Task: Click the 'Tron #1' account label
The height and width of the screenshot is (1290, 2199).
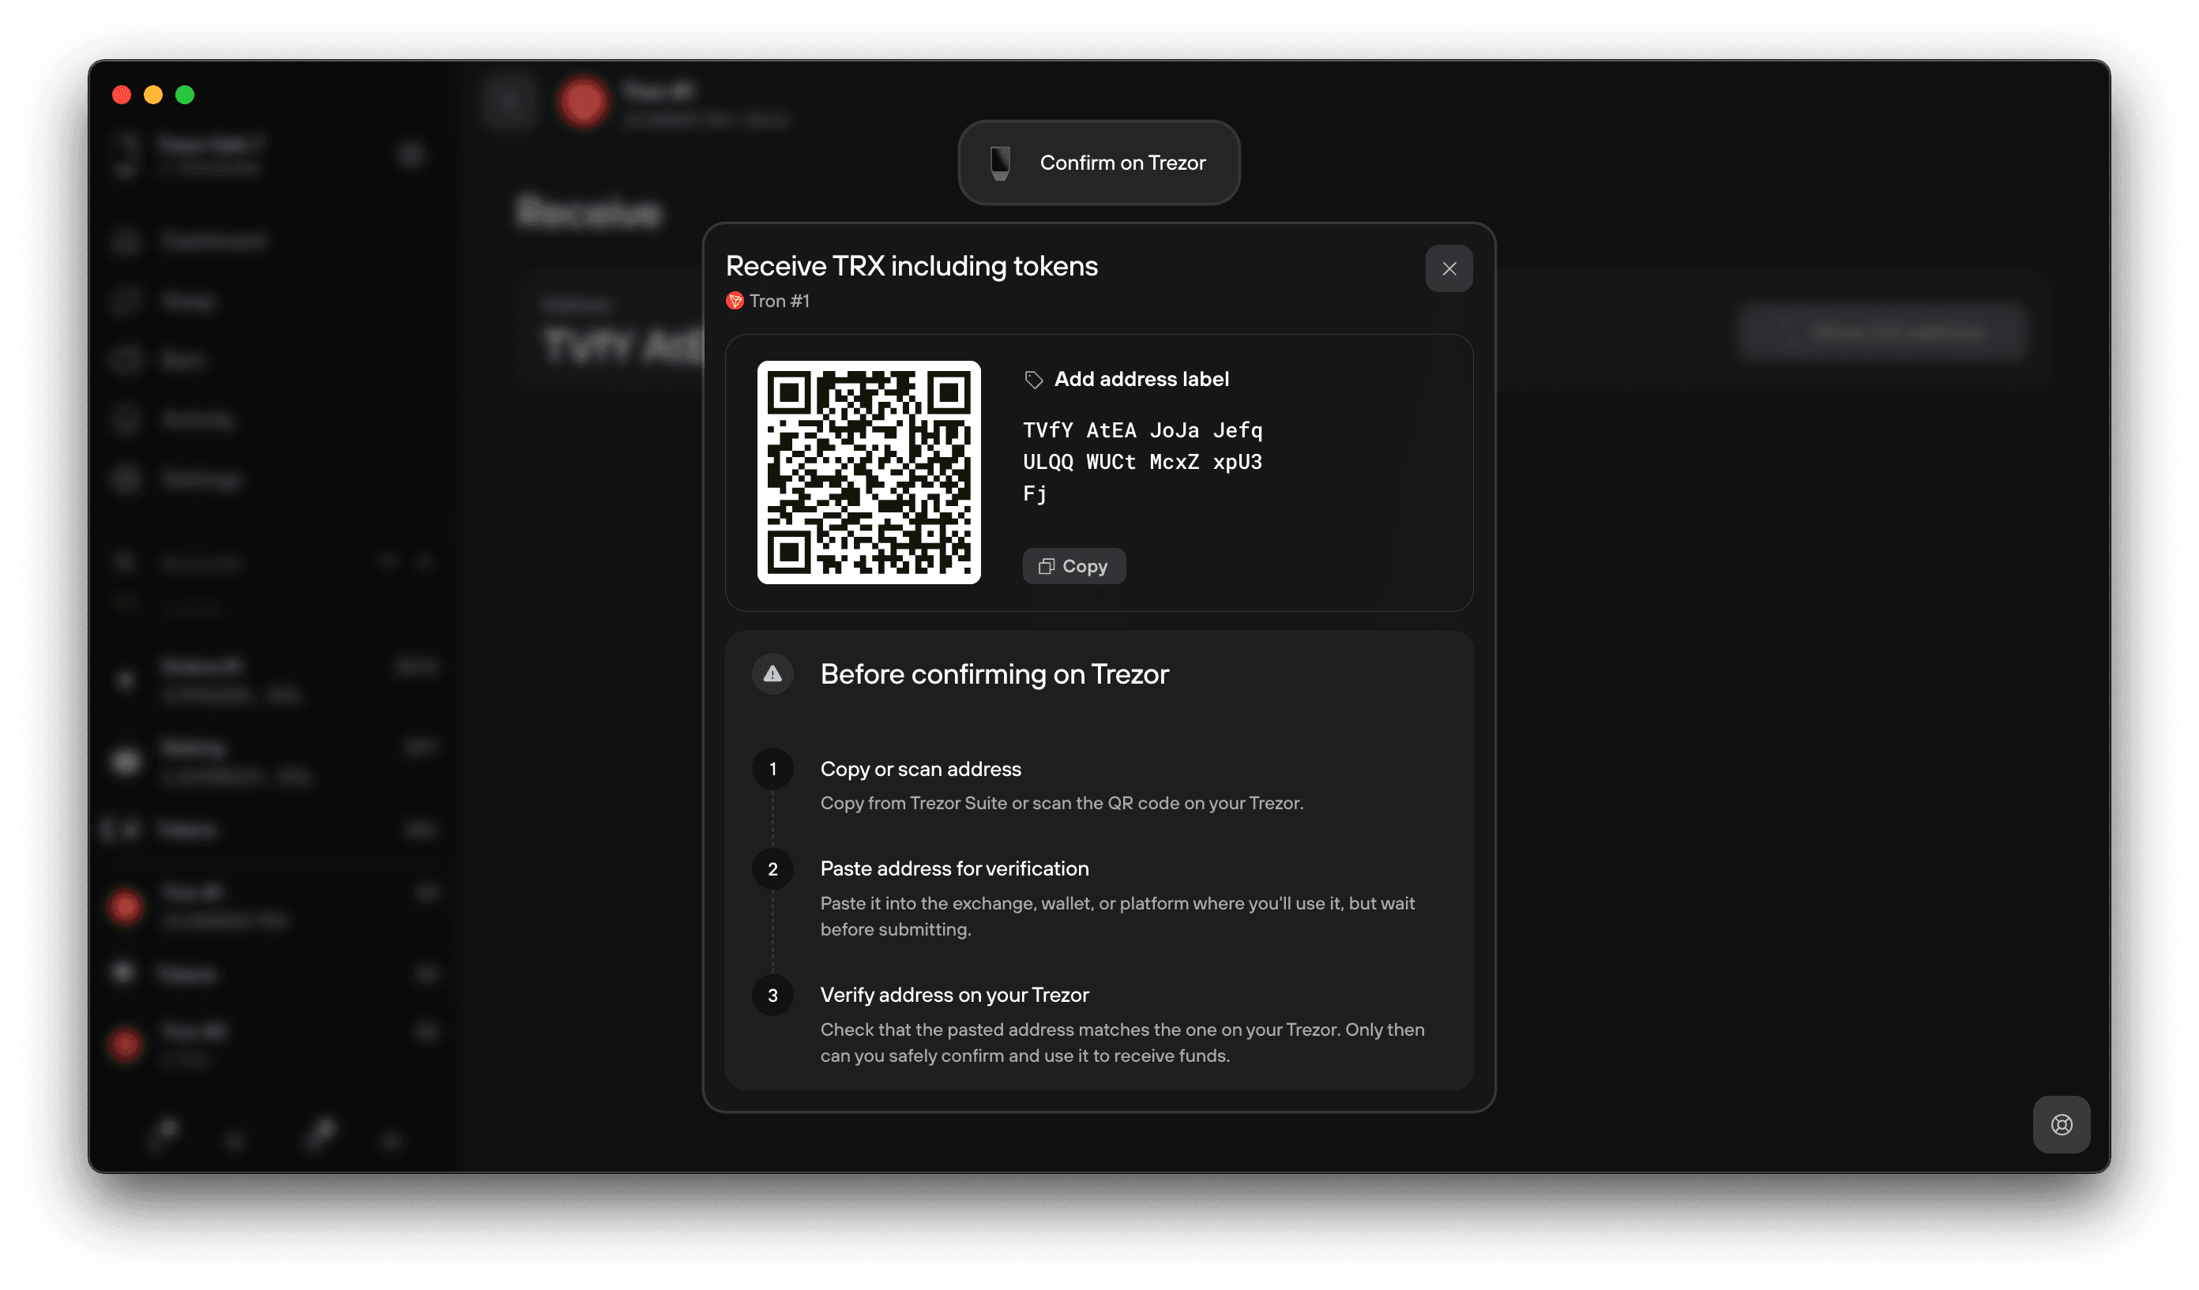Action: point(780,301)
